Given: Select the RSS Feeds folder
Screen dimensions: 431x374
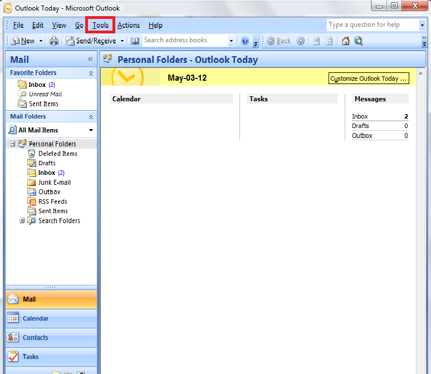Looking at the screenshot, I should click(52, 201).
